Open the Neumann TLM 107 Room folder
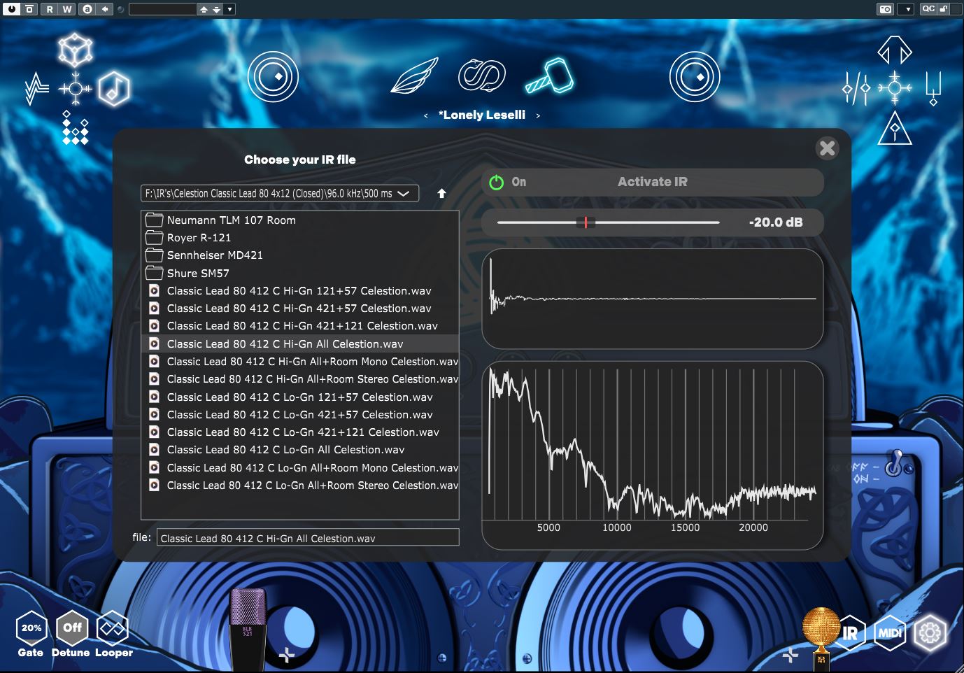The height and width of the screenshot is (673, 964). 300,220
